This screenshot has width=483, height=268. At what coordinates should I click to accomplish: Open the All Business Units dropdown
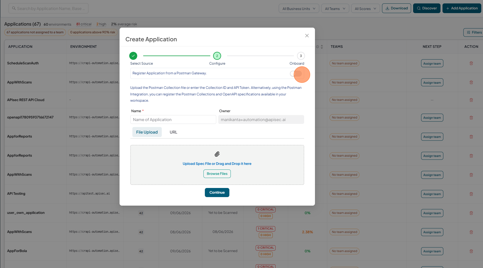click(x=299, y=9)
